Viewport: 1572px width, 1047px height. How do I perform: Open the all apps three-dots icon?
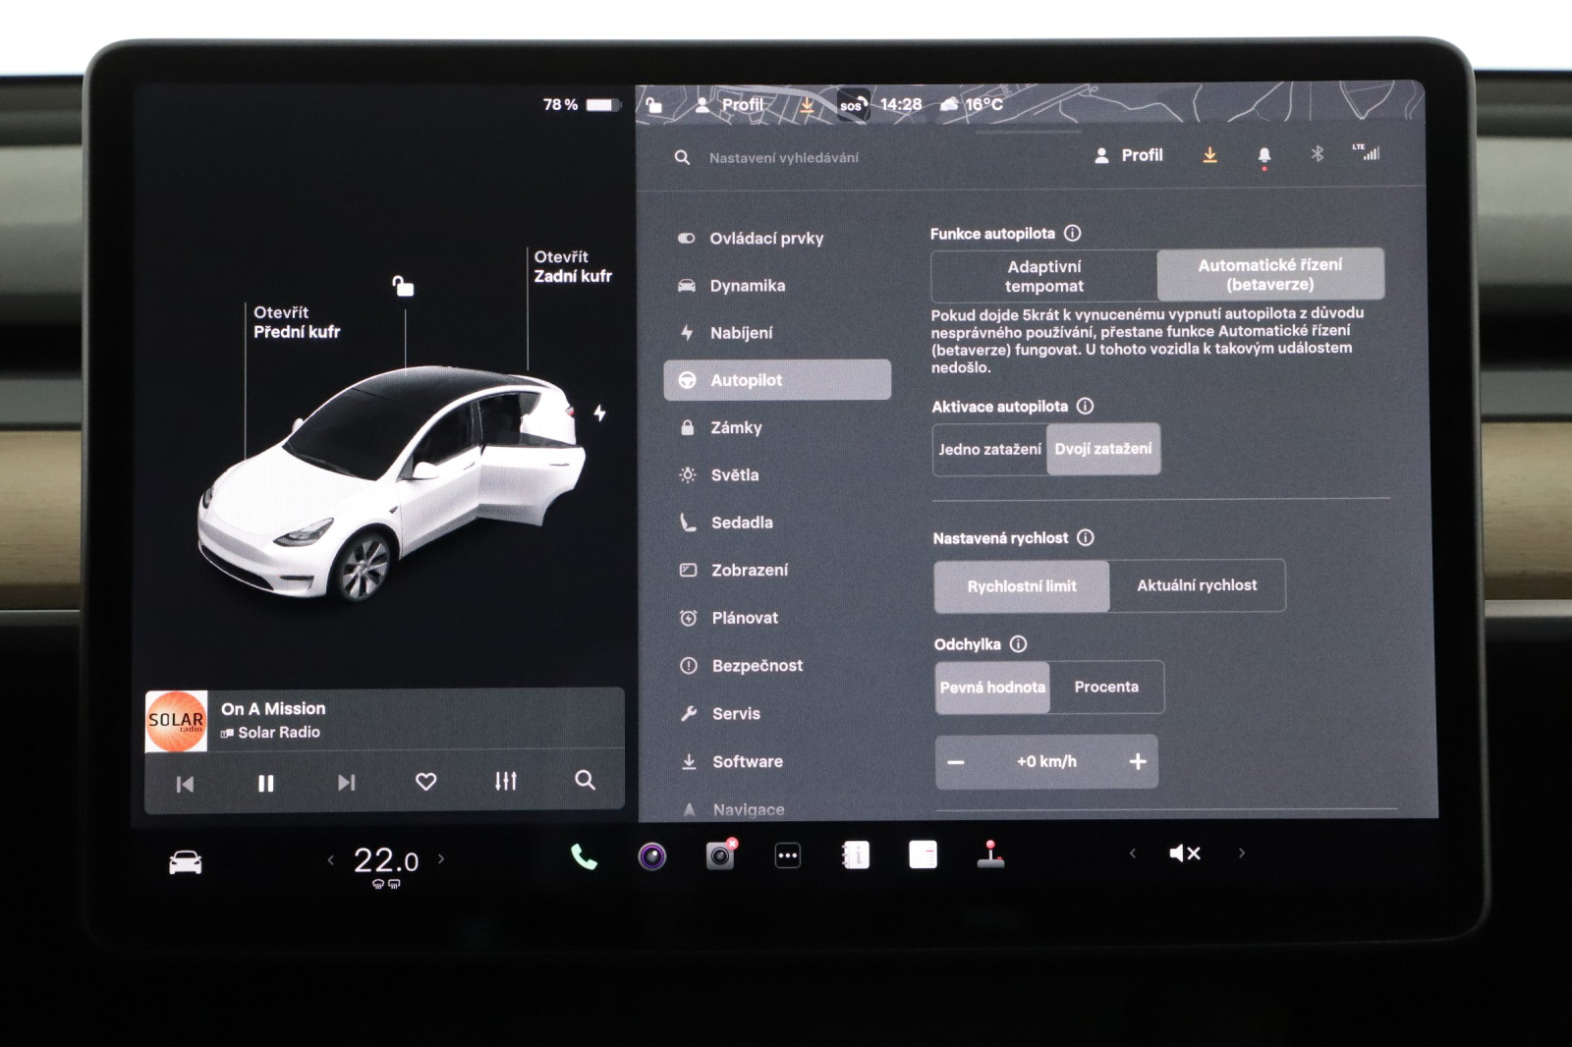coord(788,855)
